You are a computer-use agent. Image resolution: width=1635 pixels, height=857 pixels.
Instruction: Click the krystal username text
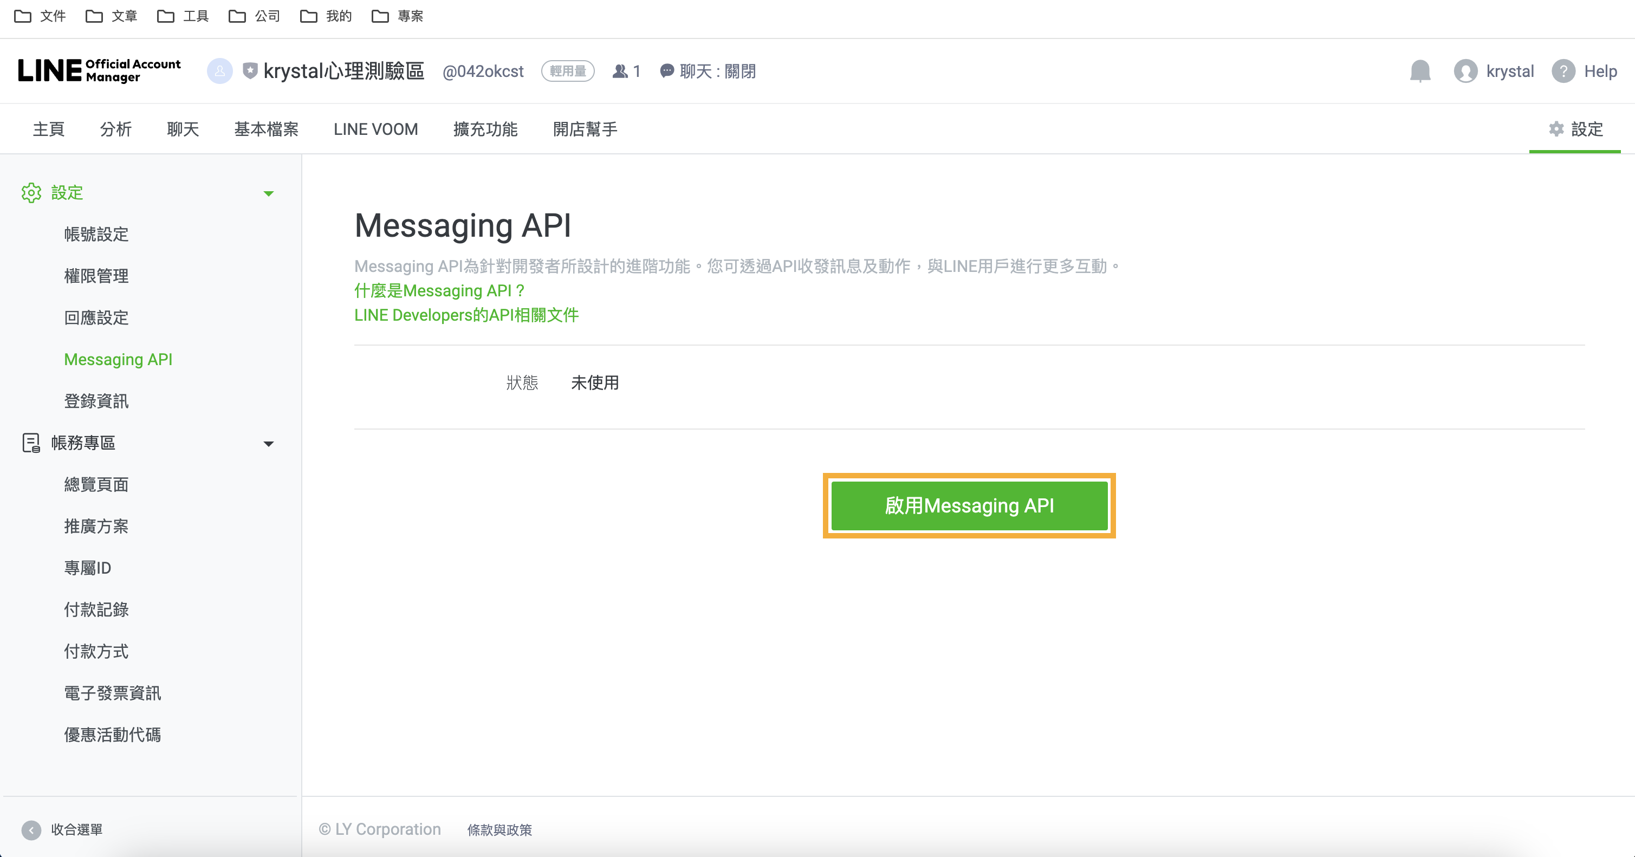[x=1510, y=71]
